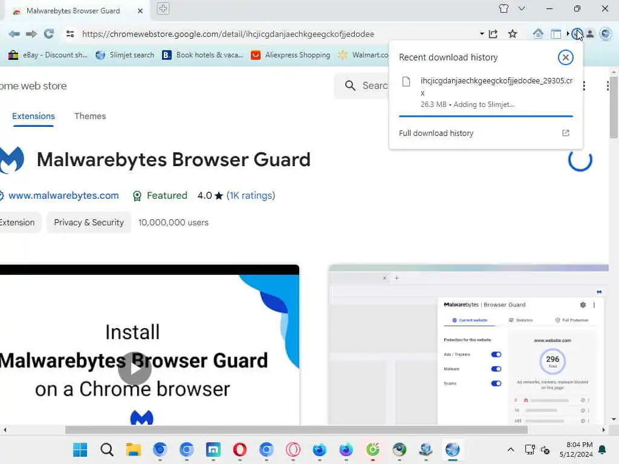Click the web store search box

tap(361, 86)
